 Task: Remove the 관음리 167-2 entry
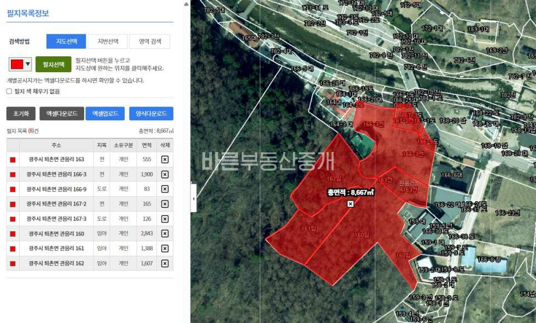click(165, 204)
